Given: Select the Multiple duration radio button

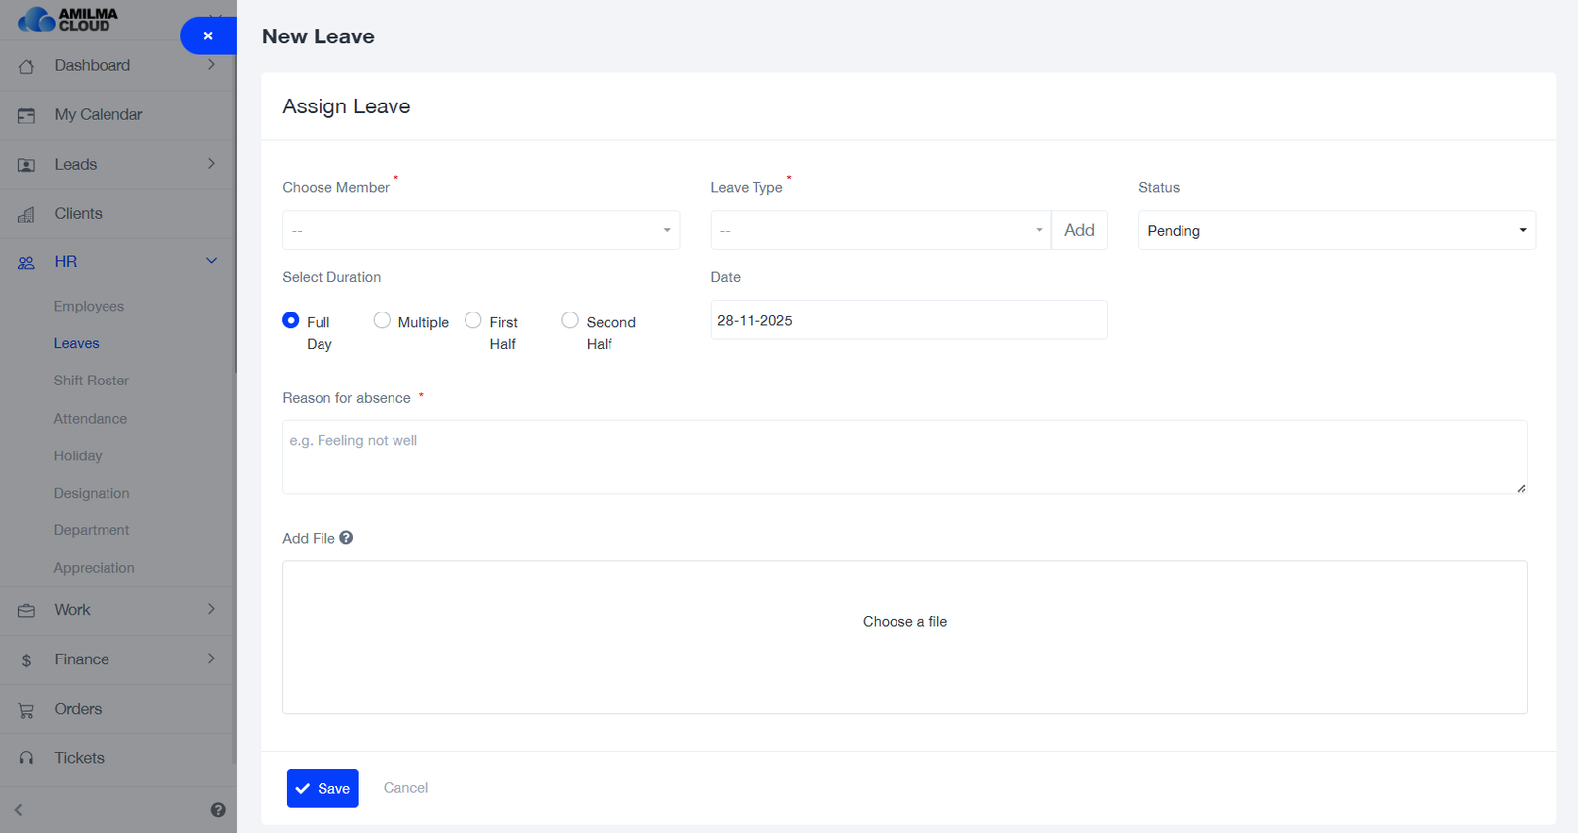Looking at the screenshot, I should click(382, 320).
